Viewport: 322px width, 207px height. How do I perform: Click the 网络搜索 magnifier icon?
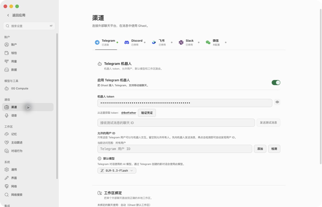click(6, 195)
